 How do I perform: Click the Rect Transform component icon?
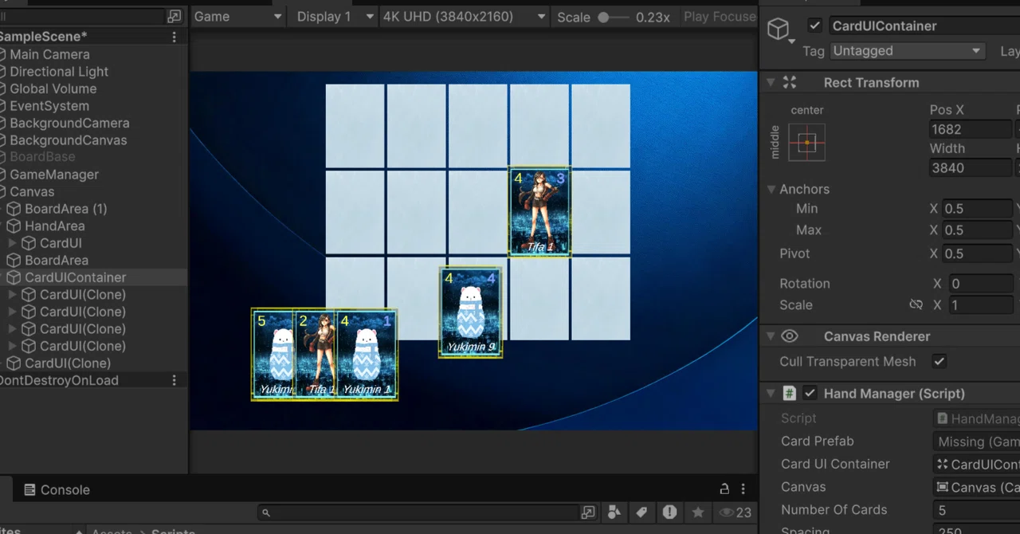pos(790,82)
